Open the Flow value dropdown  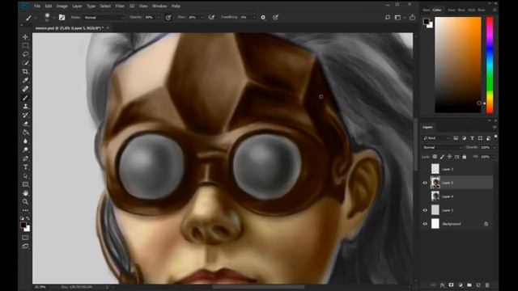pyautogui.click(x=202, y=18)
